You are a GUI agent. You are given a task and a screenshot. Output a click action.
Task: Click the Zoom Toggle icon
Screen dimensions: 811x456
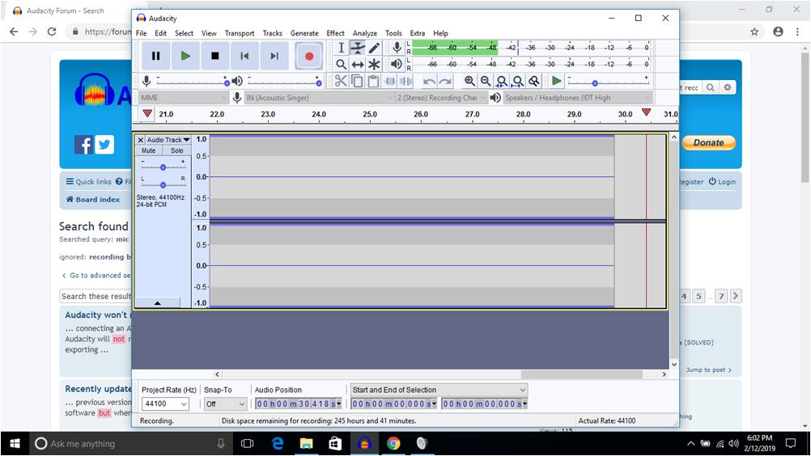[533, 81]
